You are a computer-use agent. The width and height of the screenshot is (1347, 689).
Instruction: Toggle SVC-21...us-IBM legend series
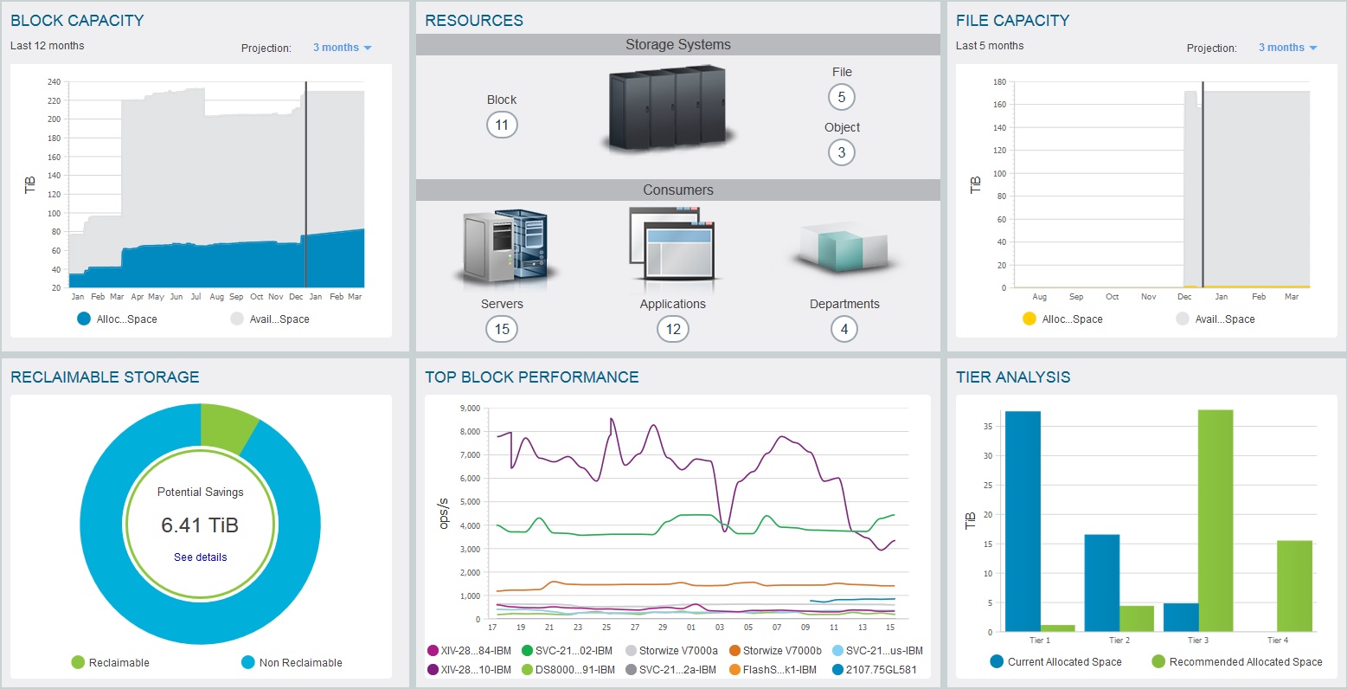[877, 650]
